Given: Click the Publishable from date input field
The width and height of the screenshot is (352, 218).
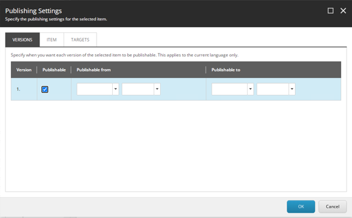Looking at the screenshot, I should coord(95,89).
